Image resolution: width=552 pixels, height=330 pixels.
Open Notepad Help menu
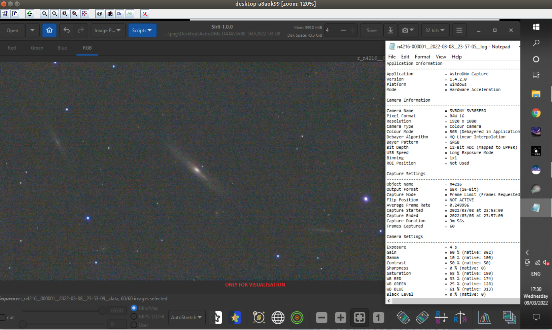point(457,57)
